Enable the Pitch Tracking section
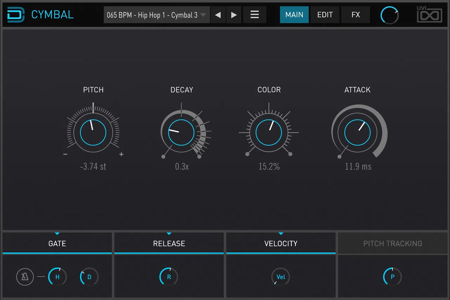 click(393, 243)
